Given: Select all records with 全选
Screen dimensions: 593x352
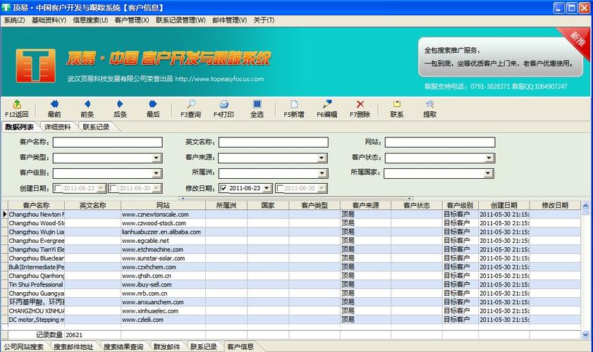Looking at the screenshot, I should pos(257,109).
